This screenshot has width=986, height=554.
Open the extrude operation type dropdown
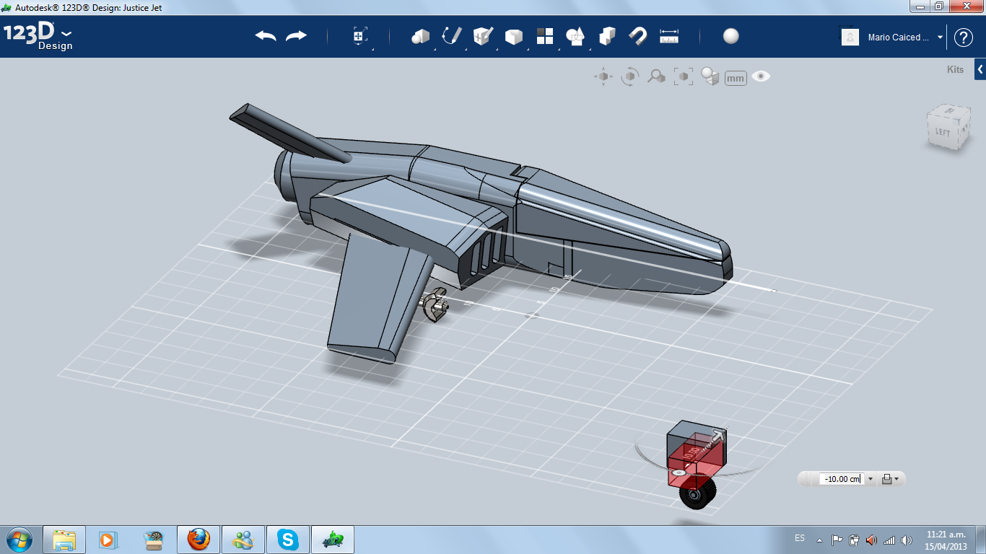pyautogui.click(x=891, y=479)
